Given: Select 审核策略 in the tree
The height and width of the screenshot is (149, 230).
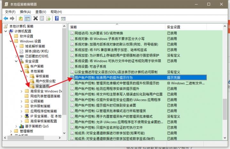Looking at the screenshot, I should (x=42, y=76).
